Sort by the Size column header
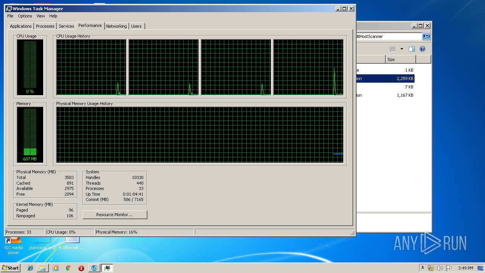485x273 pixels. (x=401, y=60)
